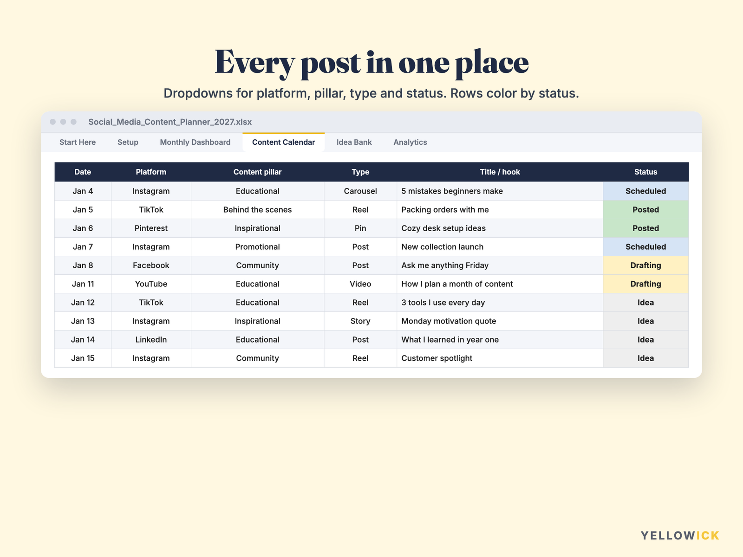Image resolution: width=743 pixels, height=557 pixels.
Task: Open the Start Here tab
Action: point(78,142)
